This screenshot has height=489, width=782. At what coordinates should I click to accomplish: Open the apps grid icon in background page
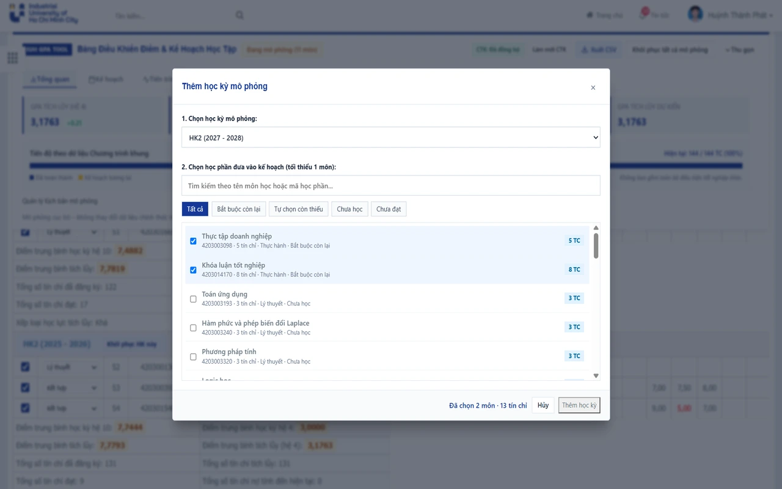tap(12, 57)
